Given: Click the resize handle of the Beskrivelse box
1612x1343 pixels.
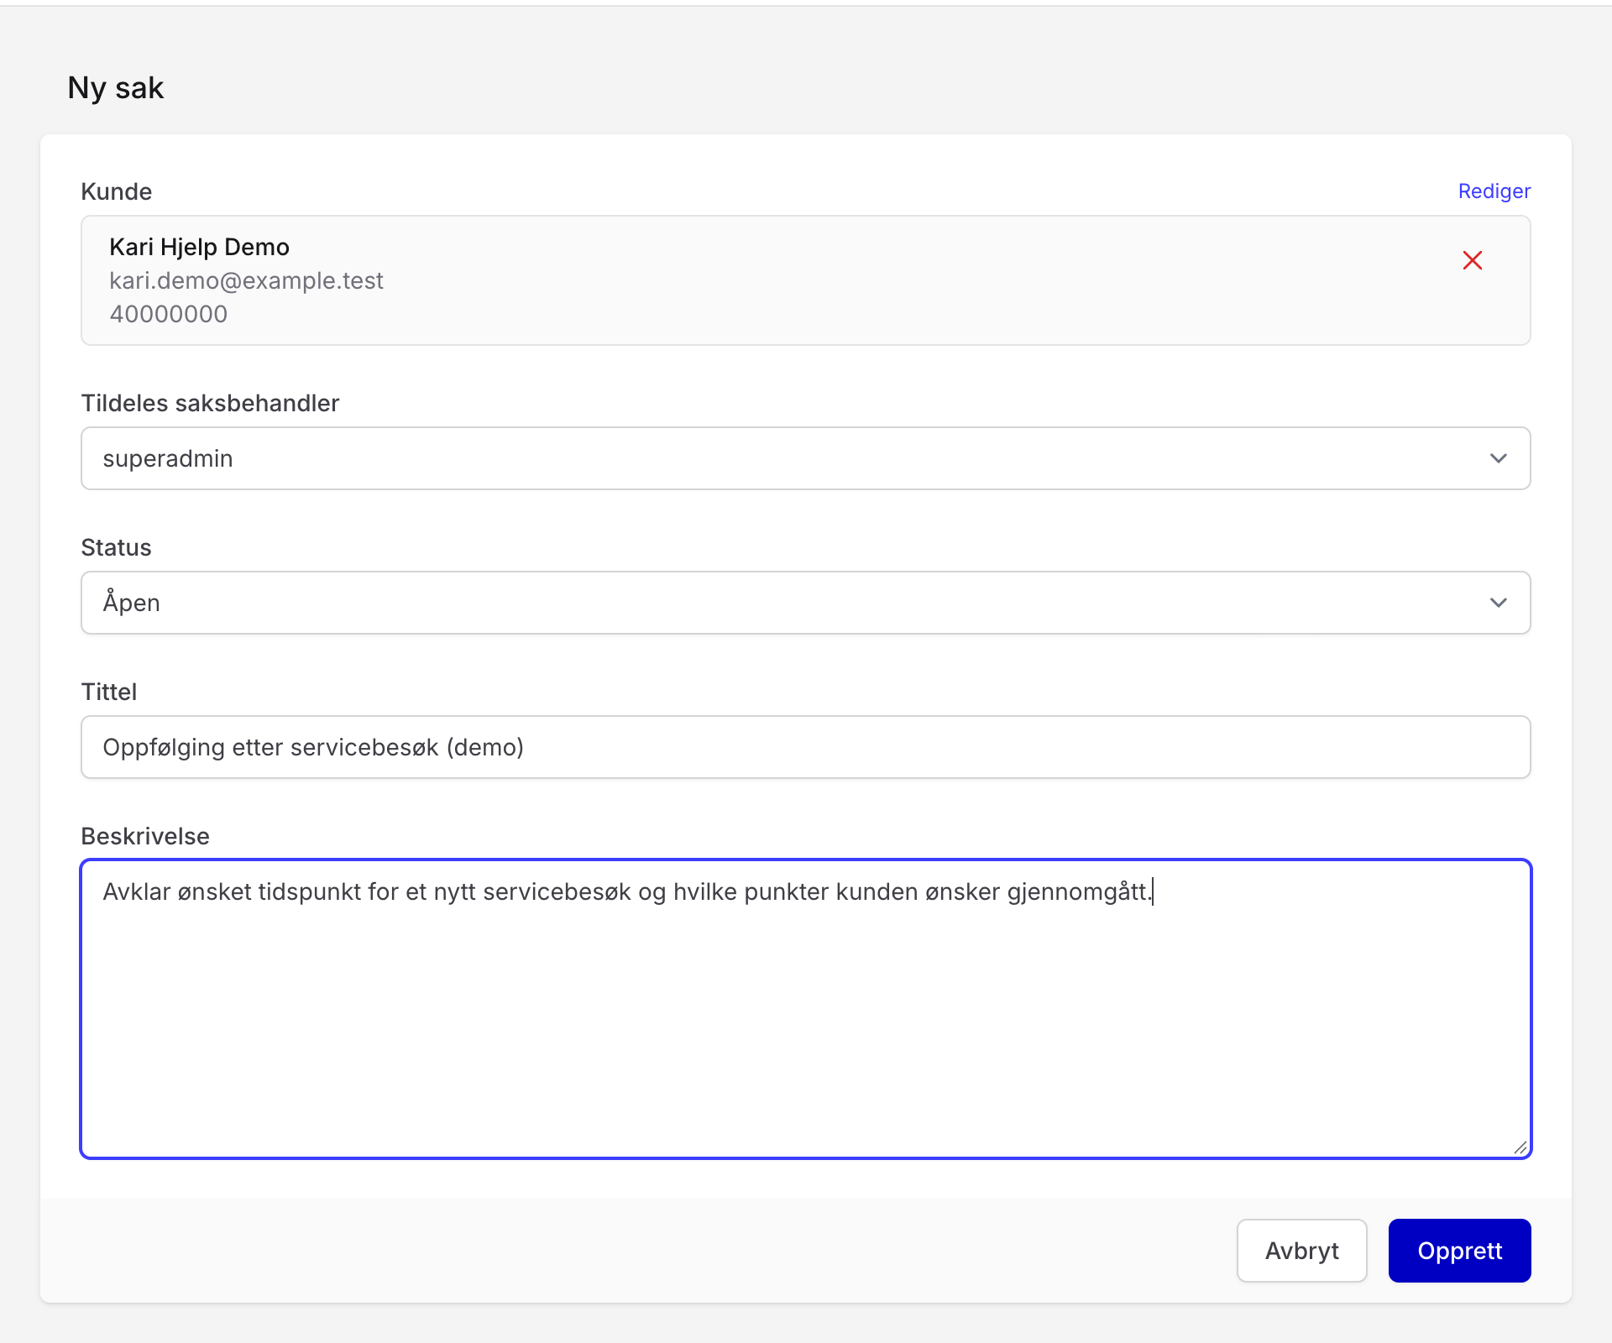Looking at the screenshot, I should [1520, 1147].
